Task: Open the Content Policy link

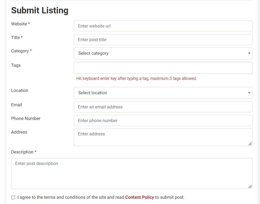Action: coord(140,197)
